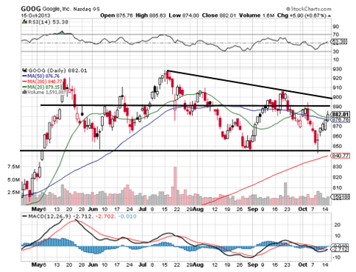356x272 pixels.
Task: Click the black MACD value "-2.712" in legend
Action: coord(82,216)
